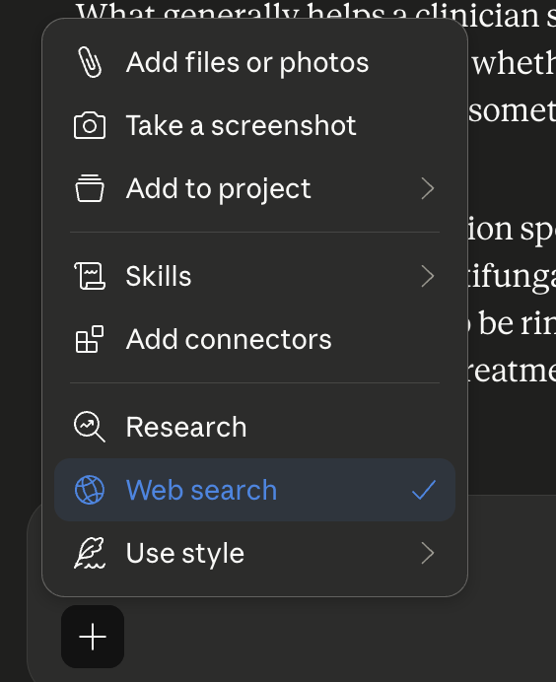This screenshot has height=682, width=556.
Task: Click the project stack icon
Action: coord(90,188)
